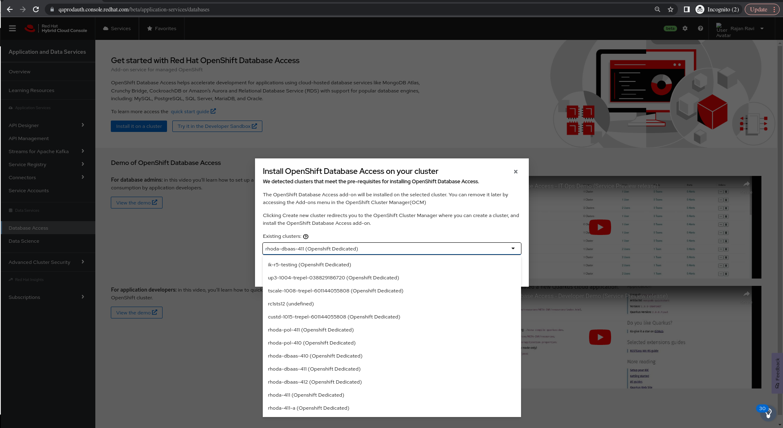Share the Developer Demo video

click(x=746, y=296)
